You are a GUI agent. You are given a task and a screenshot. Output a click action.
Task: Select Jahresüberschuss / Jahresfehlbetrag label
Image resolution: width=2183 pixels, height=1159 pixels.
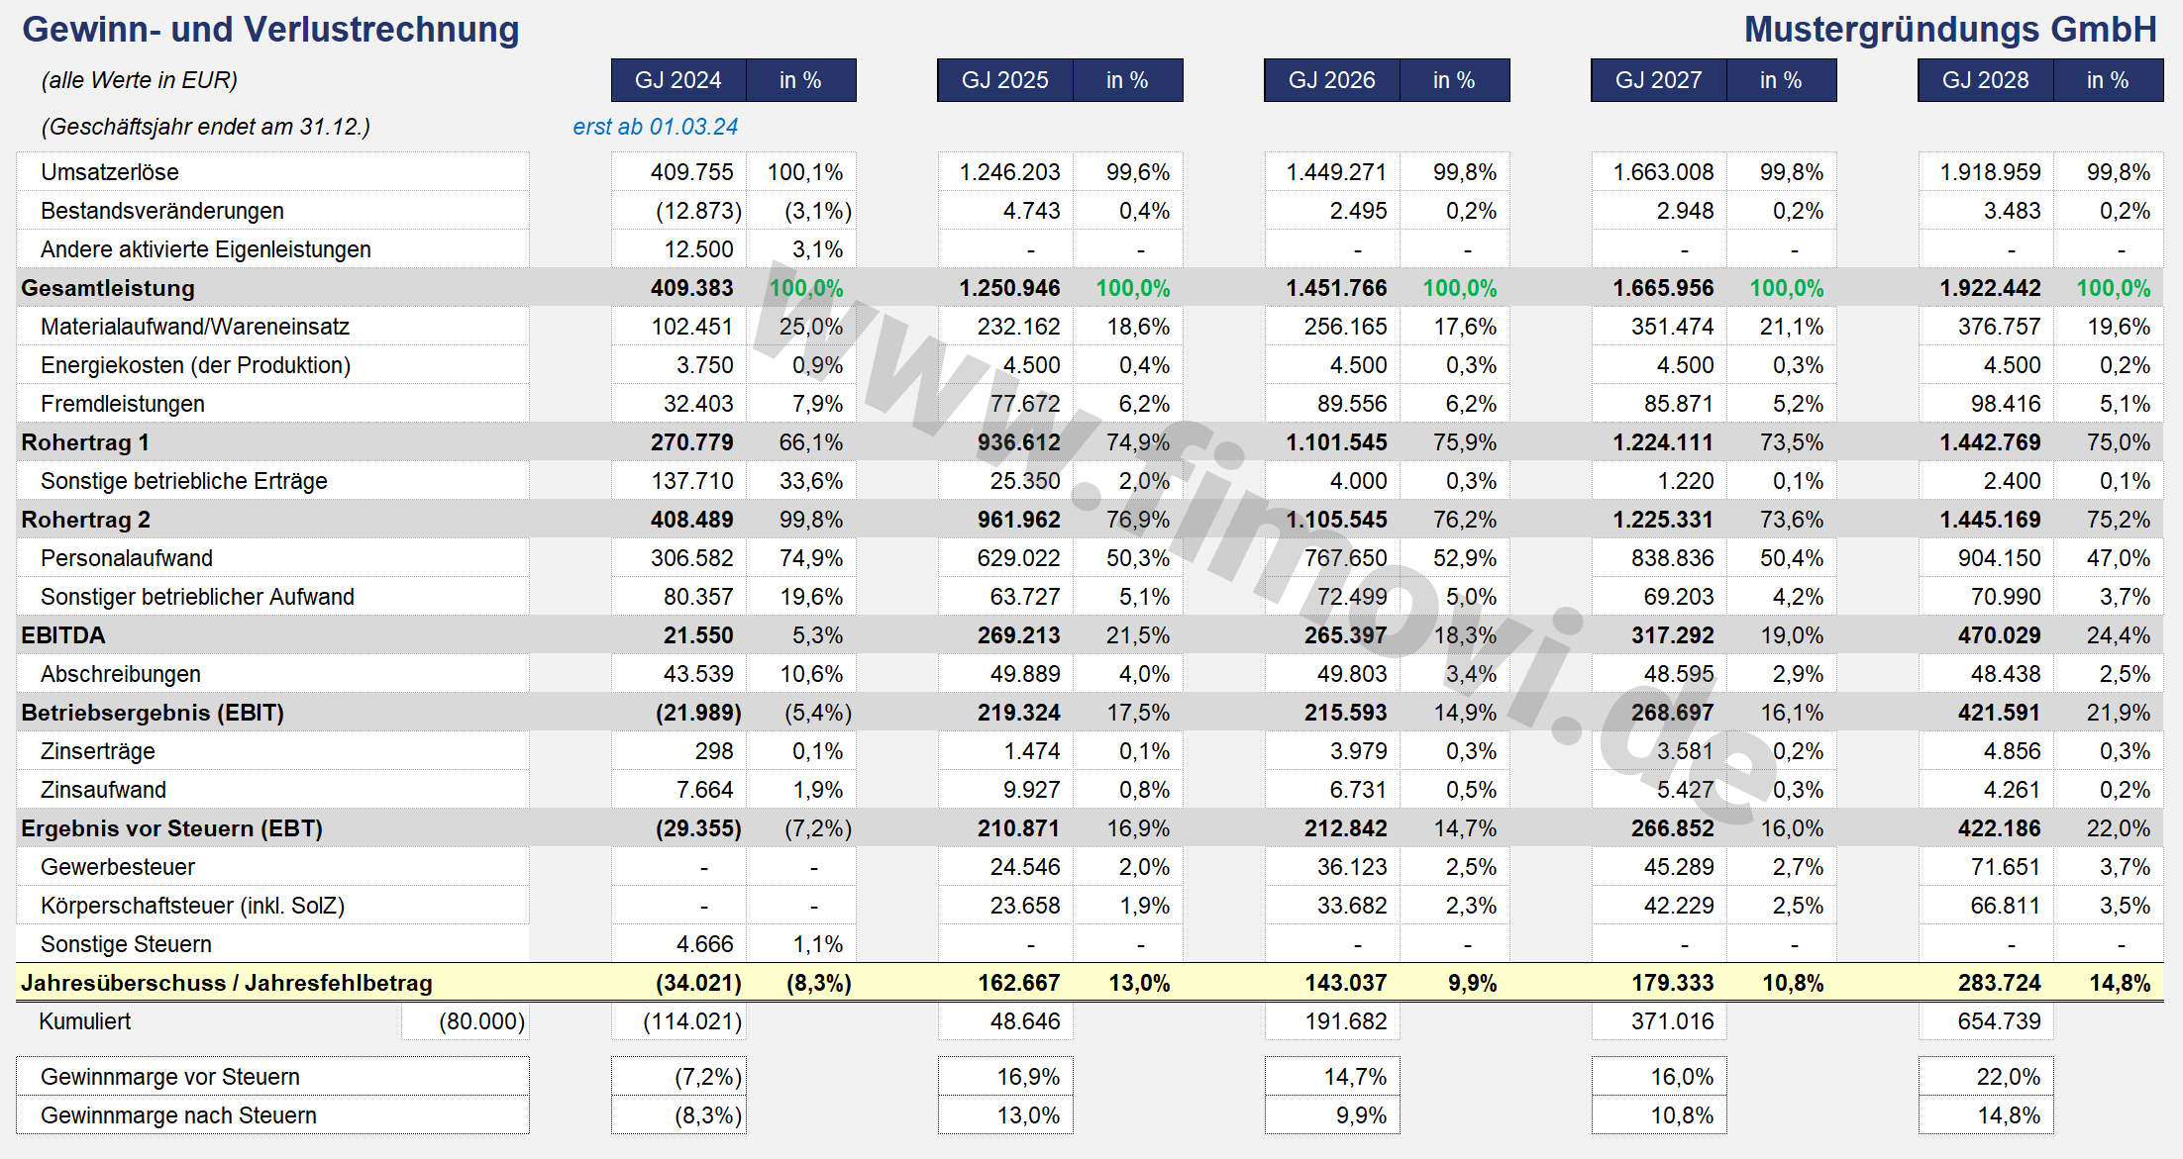(227, 983)
